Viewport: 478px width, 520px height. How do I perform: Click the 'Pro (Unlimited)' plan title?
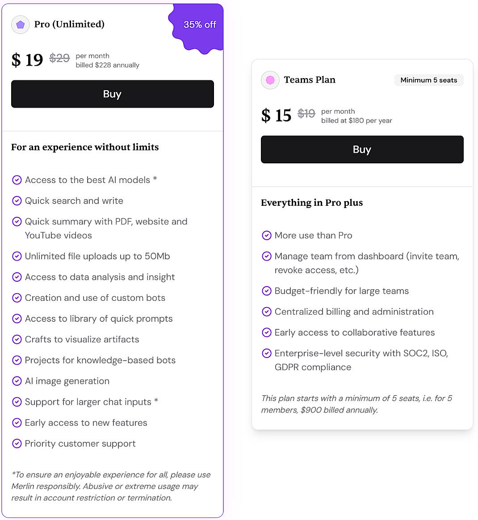point(69,25)
